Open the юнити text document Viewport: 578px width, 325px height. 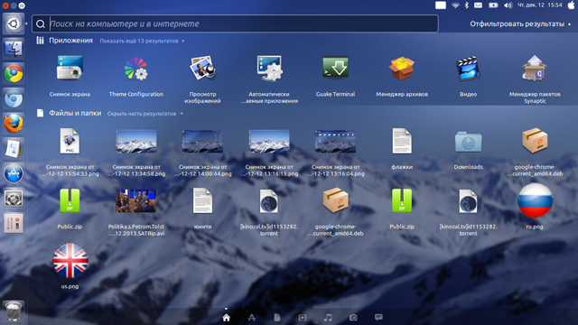click(x=202, y=200)
